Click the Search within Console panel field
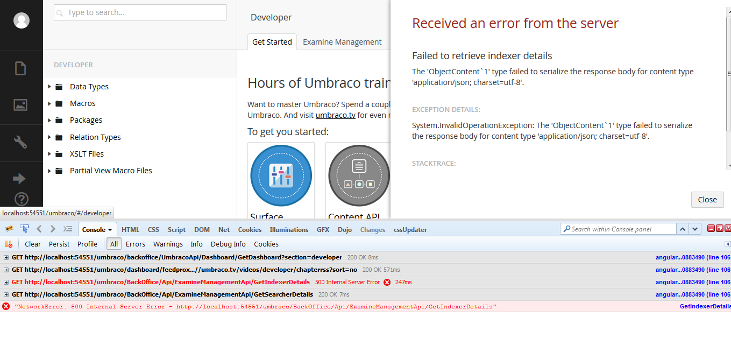Viewport: 731px width, 338px height. coord(618,229)
